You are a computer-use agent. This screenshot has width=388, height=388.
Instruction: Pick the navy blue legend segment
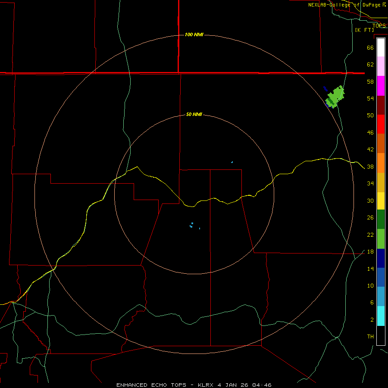click(x=381, y=258)
